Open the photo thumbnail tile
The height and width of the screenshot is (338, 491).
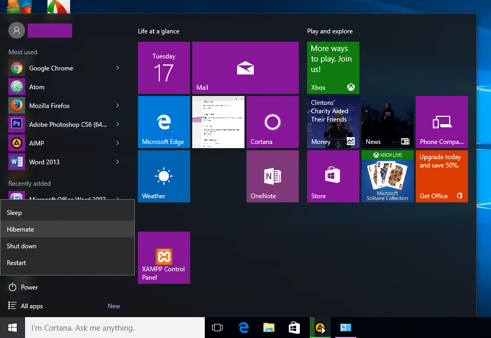coord(218,122)
